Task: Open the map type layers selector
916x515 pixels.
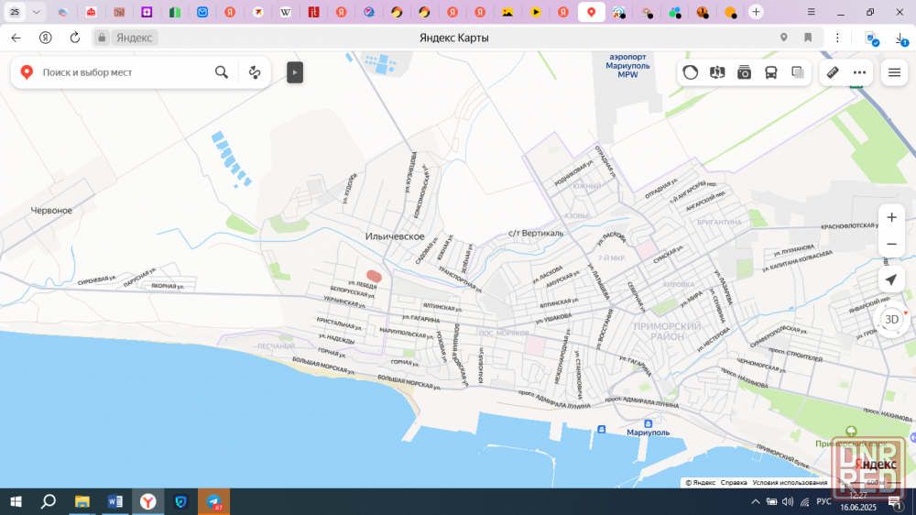Action: coord(717,72)
